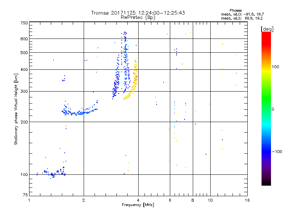Click the x-axis tick label "6"
Viewport: 291px width, 218px height.
click(x=170, y=200)
